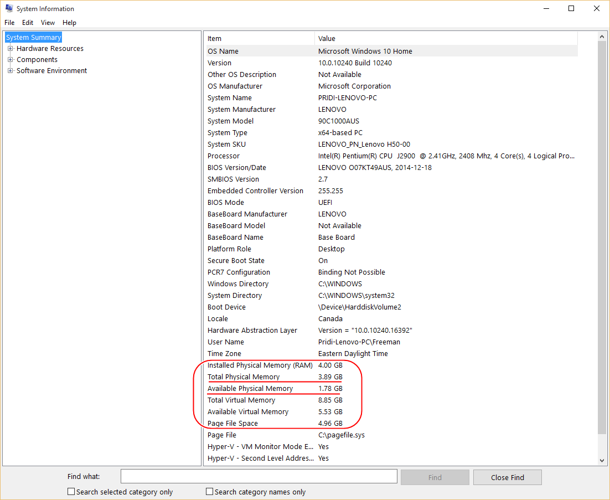
Task: Select the Platform Role row
Action: point(392,249)
